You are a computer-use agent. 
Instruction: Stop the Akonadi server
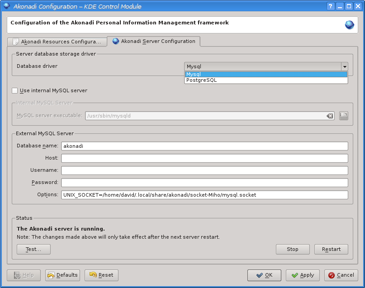(x=293, y=249)
